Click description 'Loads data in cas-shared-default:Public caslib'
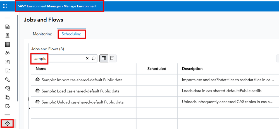Screen dimensions: 279x129 [222, 91]
